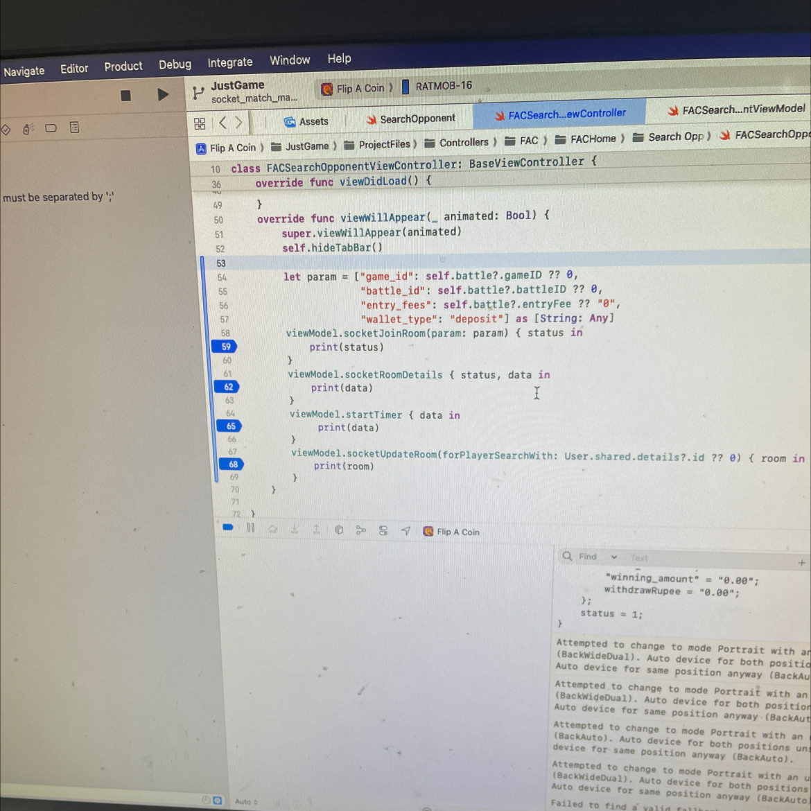This screenshot has width=811, height=811.
Task: Click the class FACSearchOpponentViewController sticky header line
Action: 413,165
